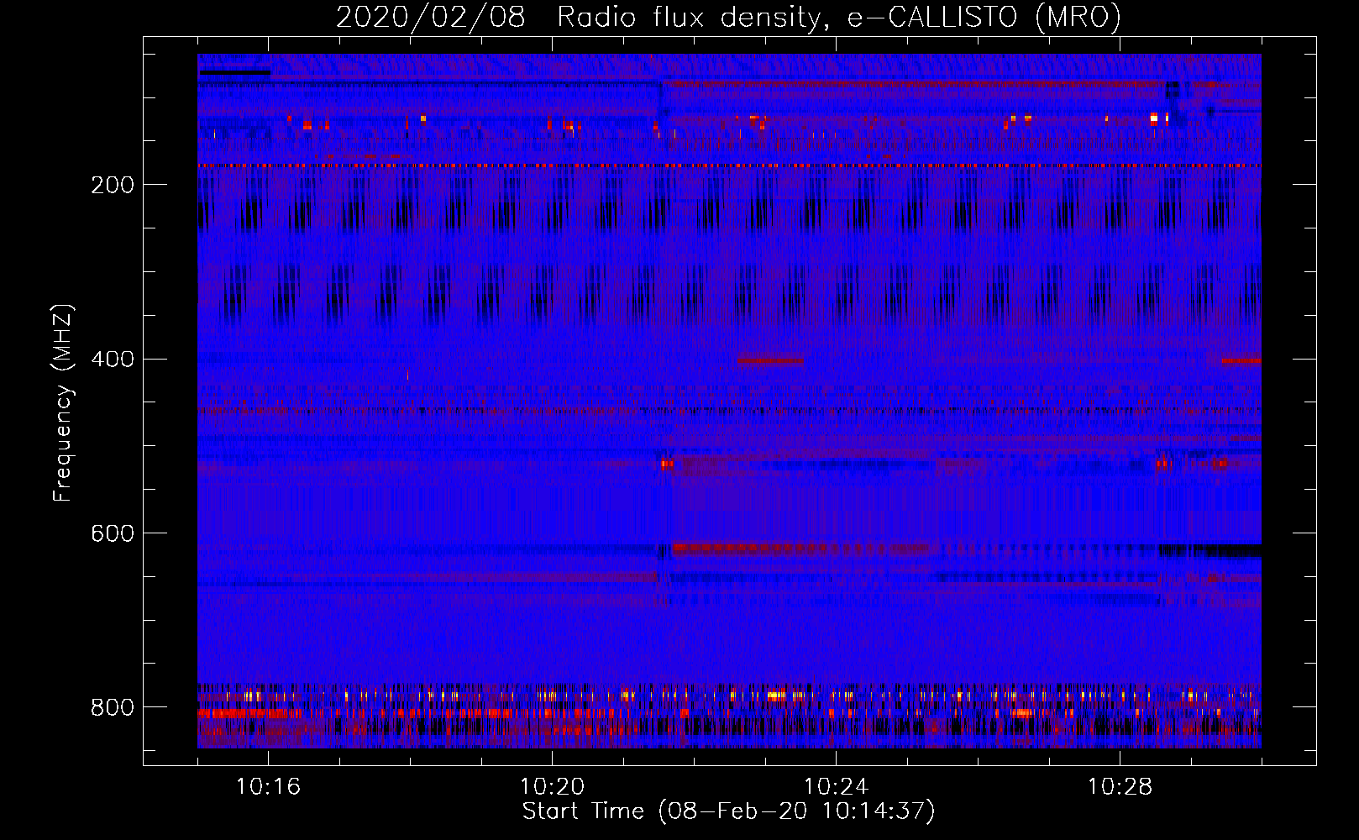1359x840 pixels.
Task: Click the '800' frequency tick label
Action: (113, 708)
